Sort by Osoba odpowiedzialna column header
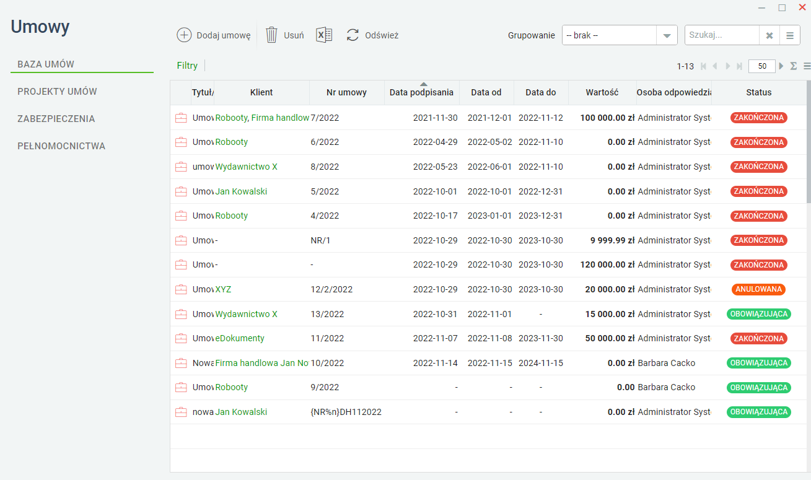The width and height of the screenshot is (811, 480). 674,92
